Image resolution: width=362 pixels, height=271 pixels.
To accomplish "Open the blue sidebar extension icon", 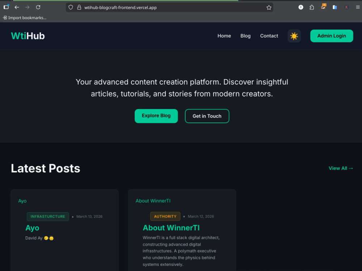I will [x=334, y=7].
